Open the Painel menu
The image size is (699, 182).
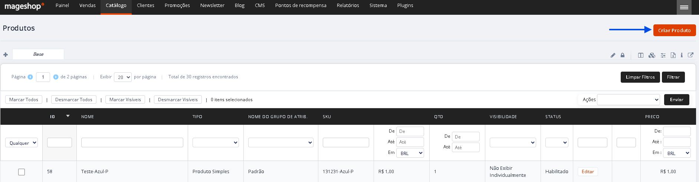click(x=62, y=6)
